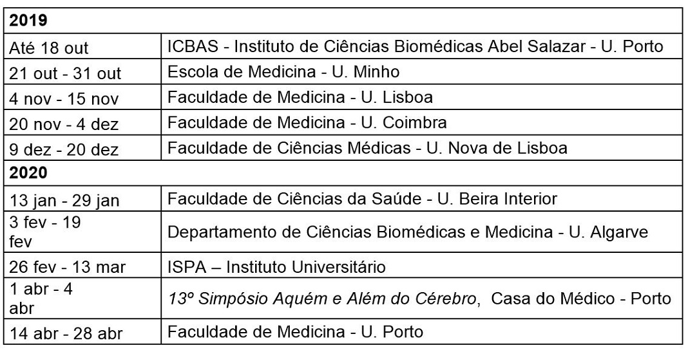Select the '9 dez - 20 dez' cell
The image size is (688, 352).
82,148
